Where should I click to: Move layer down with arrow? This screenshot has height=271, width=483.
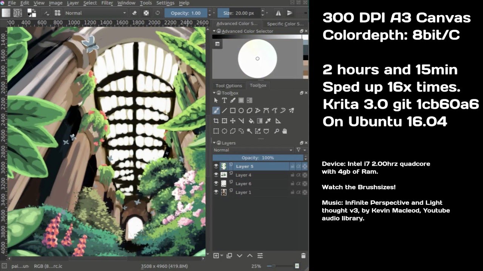[239, 256]
